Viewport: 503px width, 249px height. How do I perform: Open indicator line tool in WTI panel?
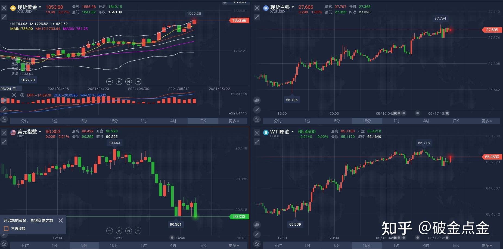[x=257, y=244]
